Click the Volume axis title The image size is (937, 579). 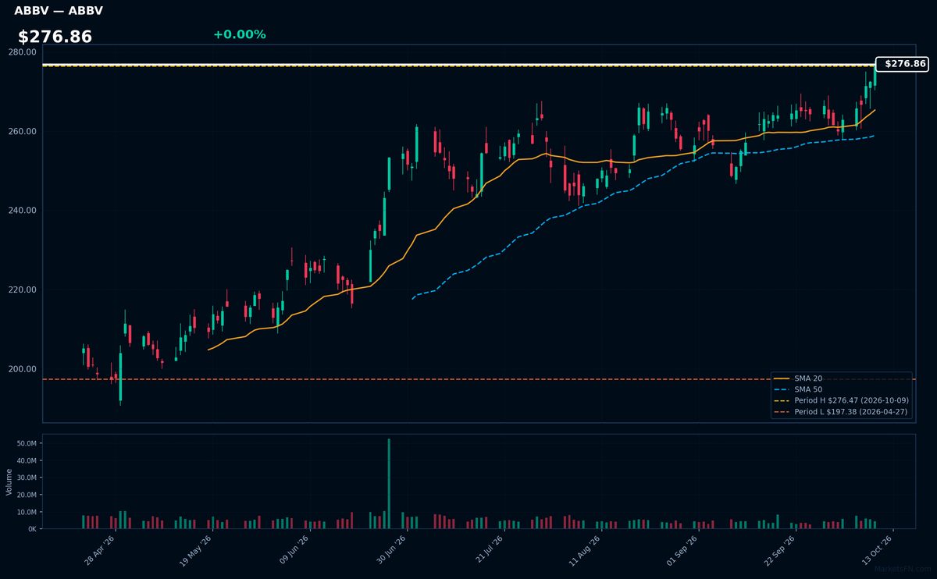(x=9, y=481)
